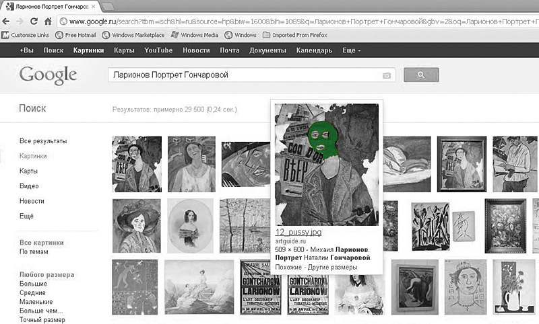Viewport: 539px width, 324px height.
Task: Open Новости in Google top bar
Action: [196, 50]
